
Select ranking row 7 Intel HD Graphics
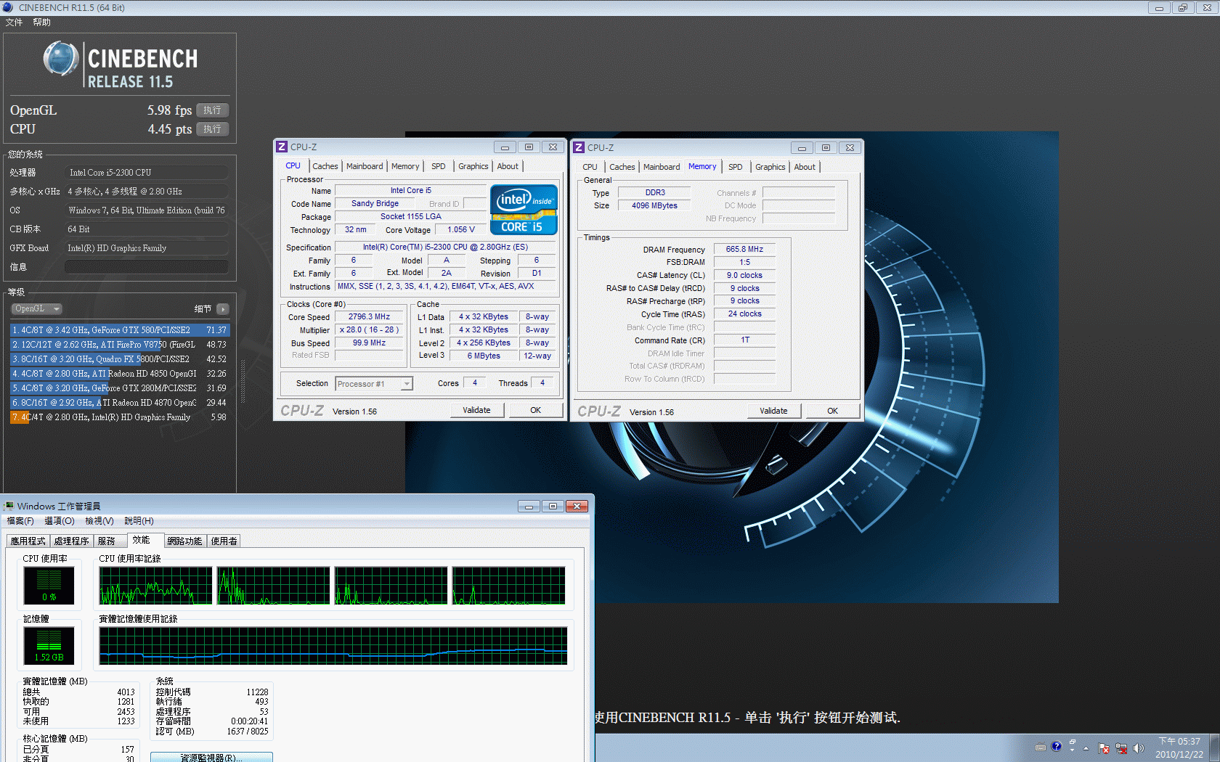119,417
